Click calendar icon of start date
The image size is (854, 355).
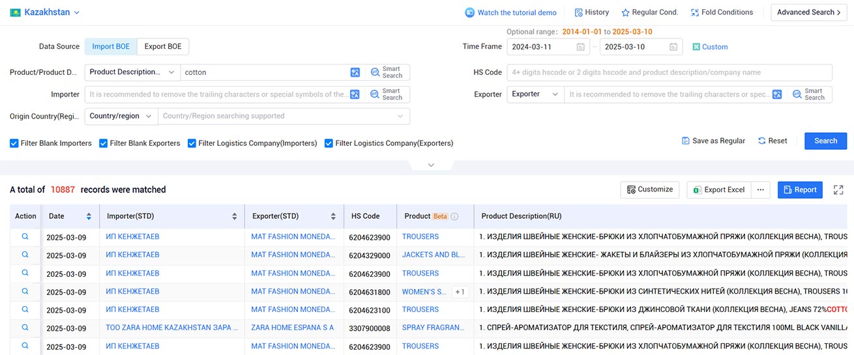point(580,47)
